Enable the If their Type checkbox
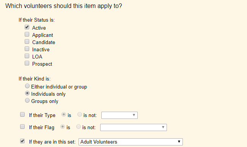247x147 pixels. point(22,114)
